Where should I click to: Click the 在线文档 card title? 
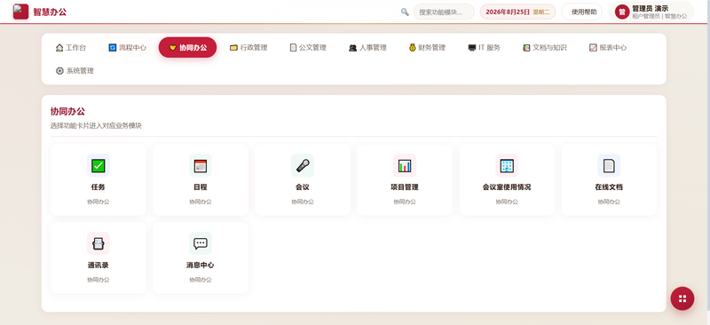[609, 187]
